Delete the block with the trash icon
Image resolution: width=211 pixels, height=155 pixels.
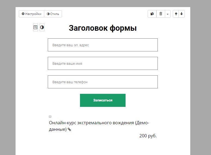[161, 14]
